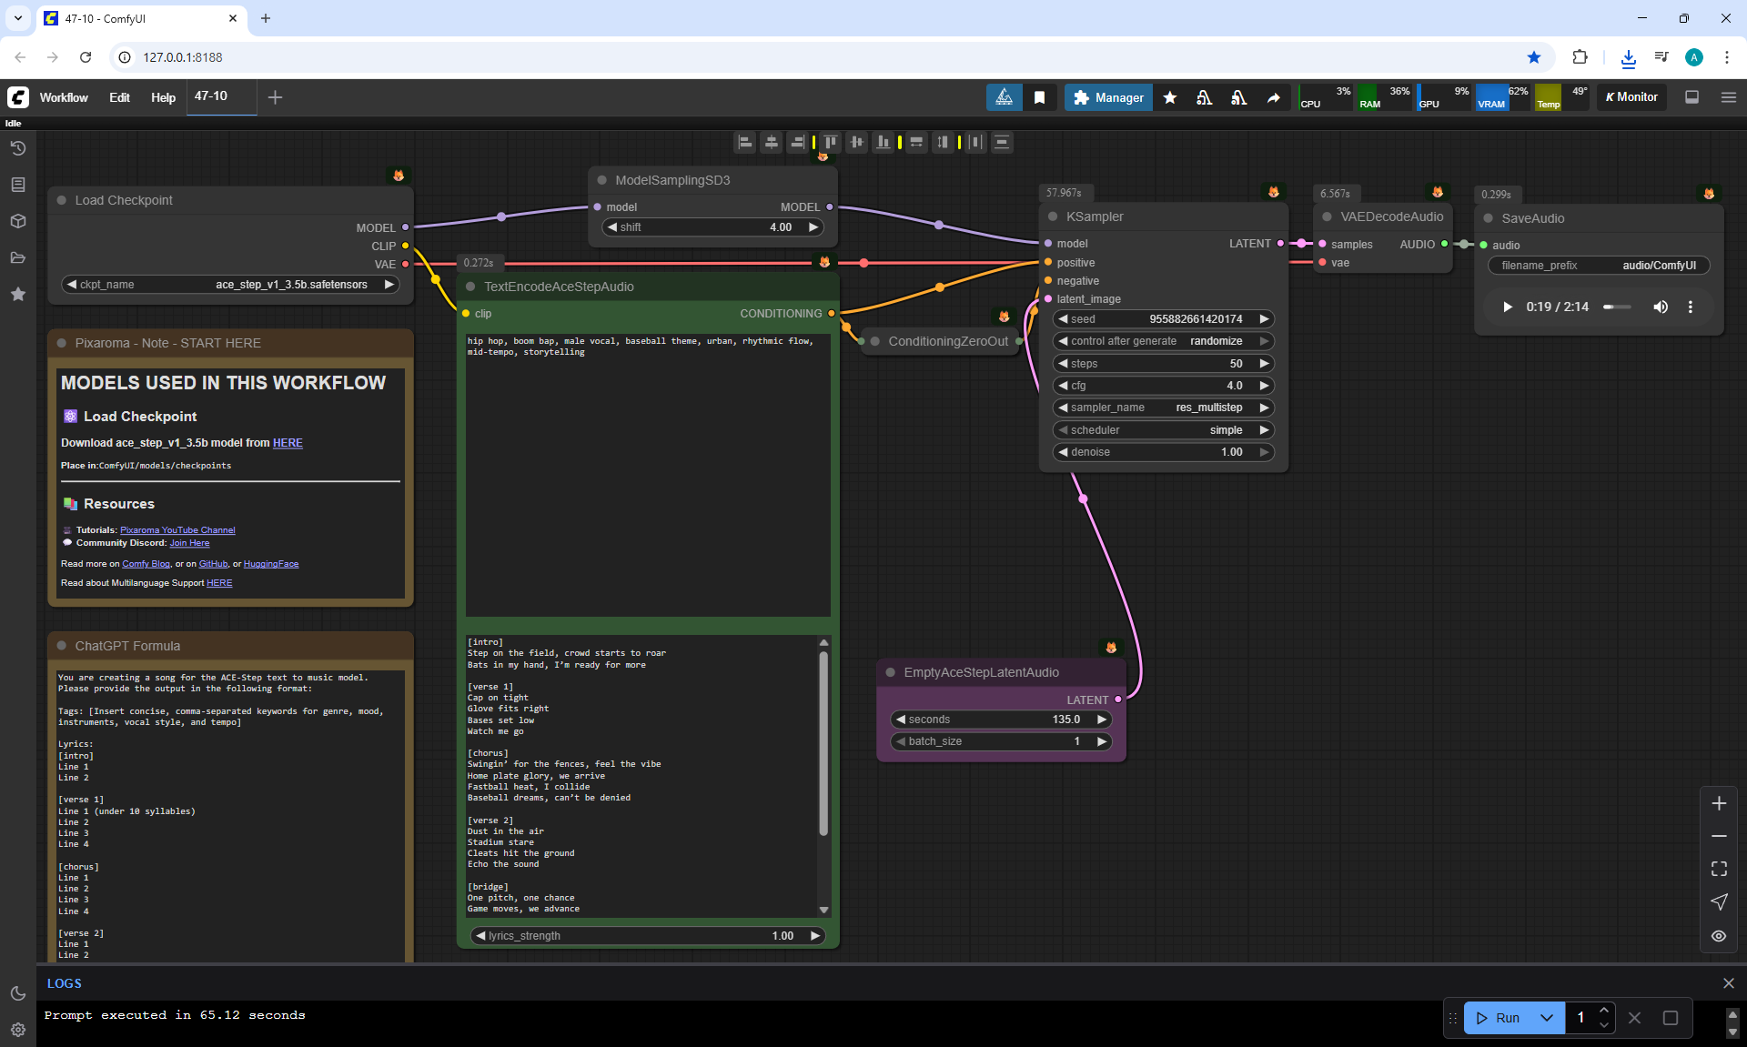Toggle the bottom panel button
The height and width of the screenshot is (1047, 1747).
(1691, 97)
